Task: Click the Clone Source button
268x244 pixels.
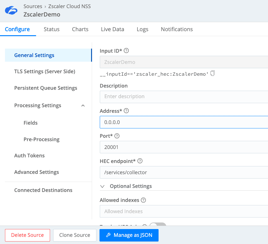Action: coord(75,235)
